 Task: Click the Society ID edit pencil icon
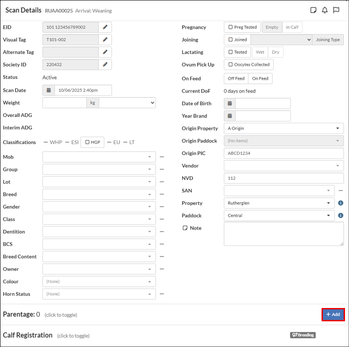pos(105,64)
